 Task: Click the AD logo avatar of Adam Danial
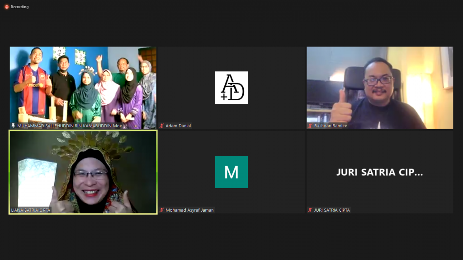pyautogui.click(x=231, y=88)
